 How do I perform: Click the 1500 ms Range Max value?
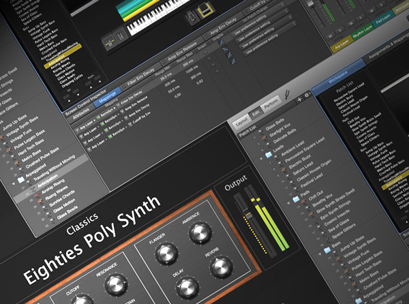click(x=192, y=70)
